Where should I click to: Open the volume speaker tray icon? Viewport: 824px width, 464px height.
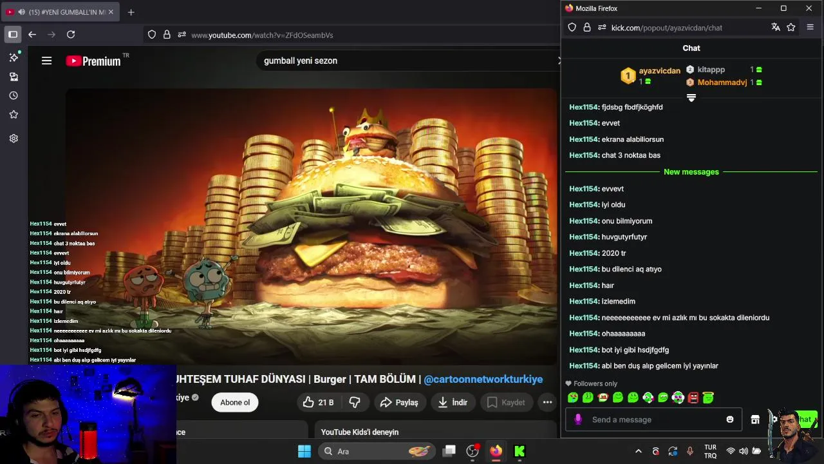[x=744, y=451]
